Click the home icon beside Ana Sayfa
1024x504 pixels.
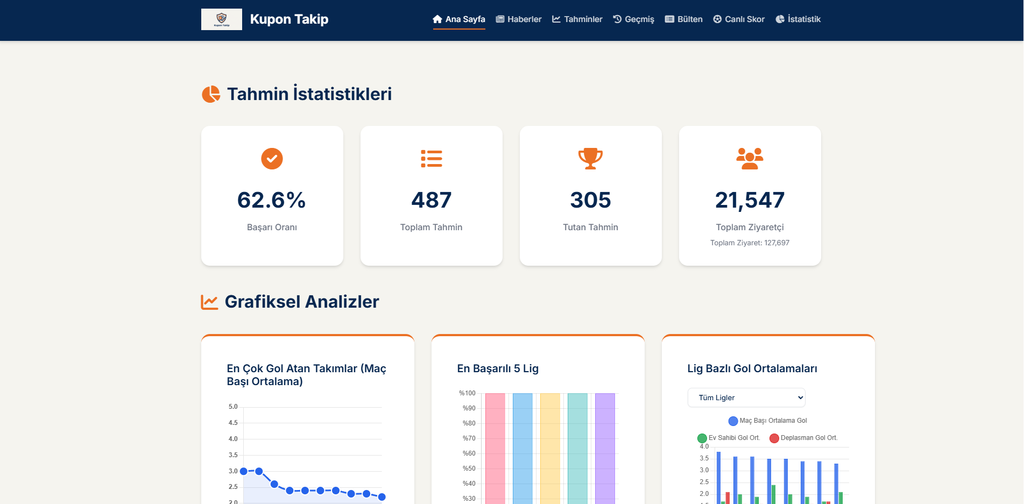(437, 19)
